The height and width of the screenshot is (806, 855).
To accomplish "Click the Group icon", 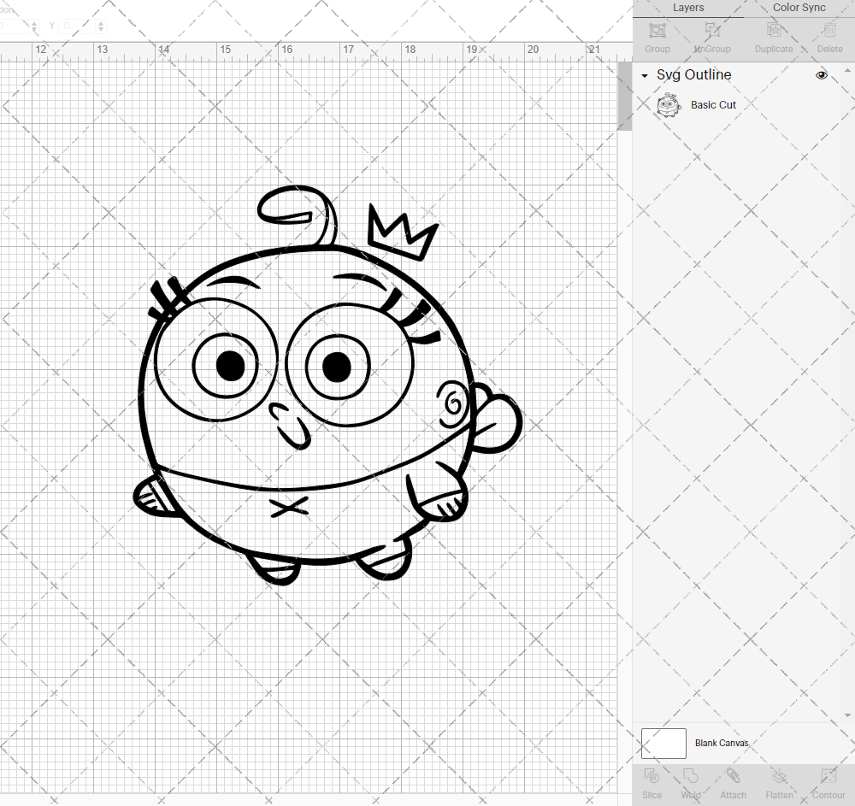I will pyautogui.click(x=657, y=30).
